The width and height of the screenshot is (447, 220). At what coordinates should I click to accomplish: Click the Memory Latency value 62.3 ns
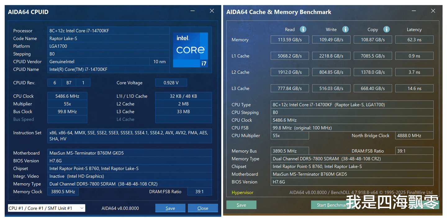coord(414,40)
